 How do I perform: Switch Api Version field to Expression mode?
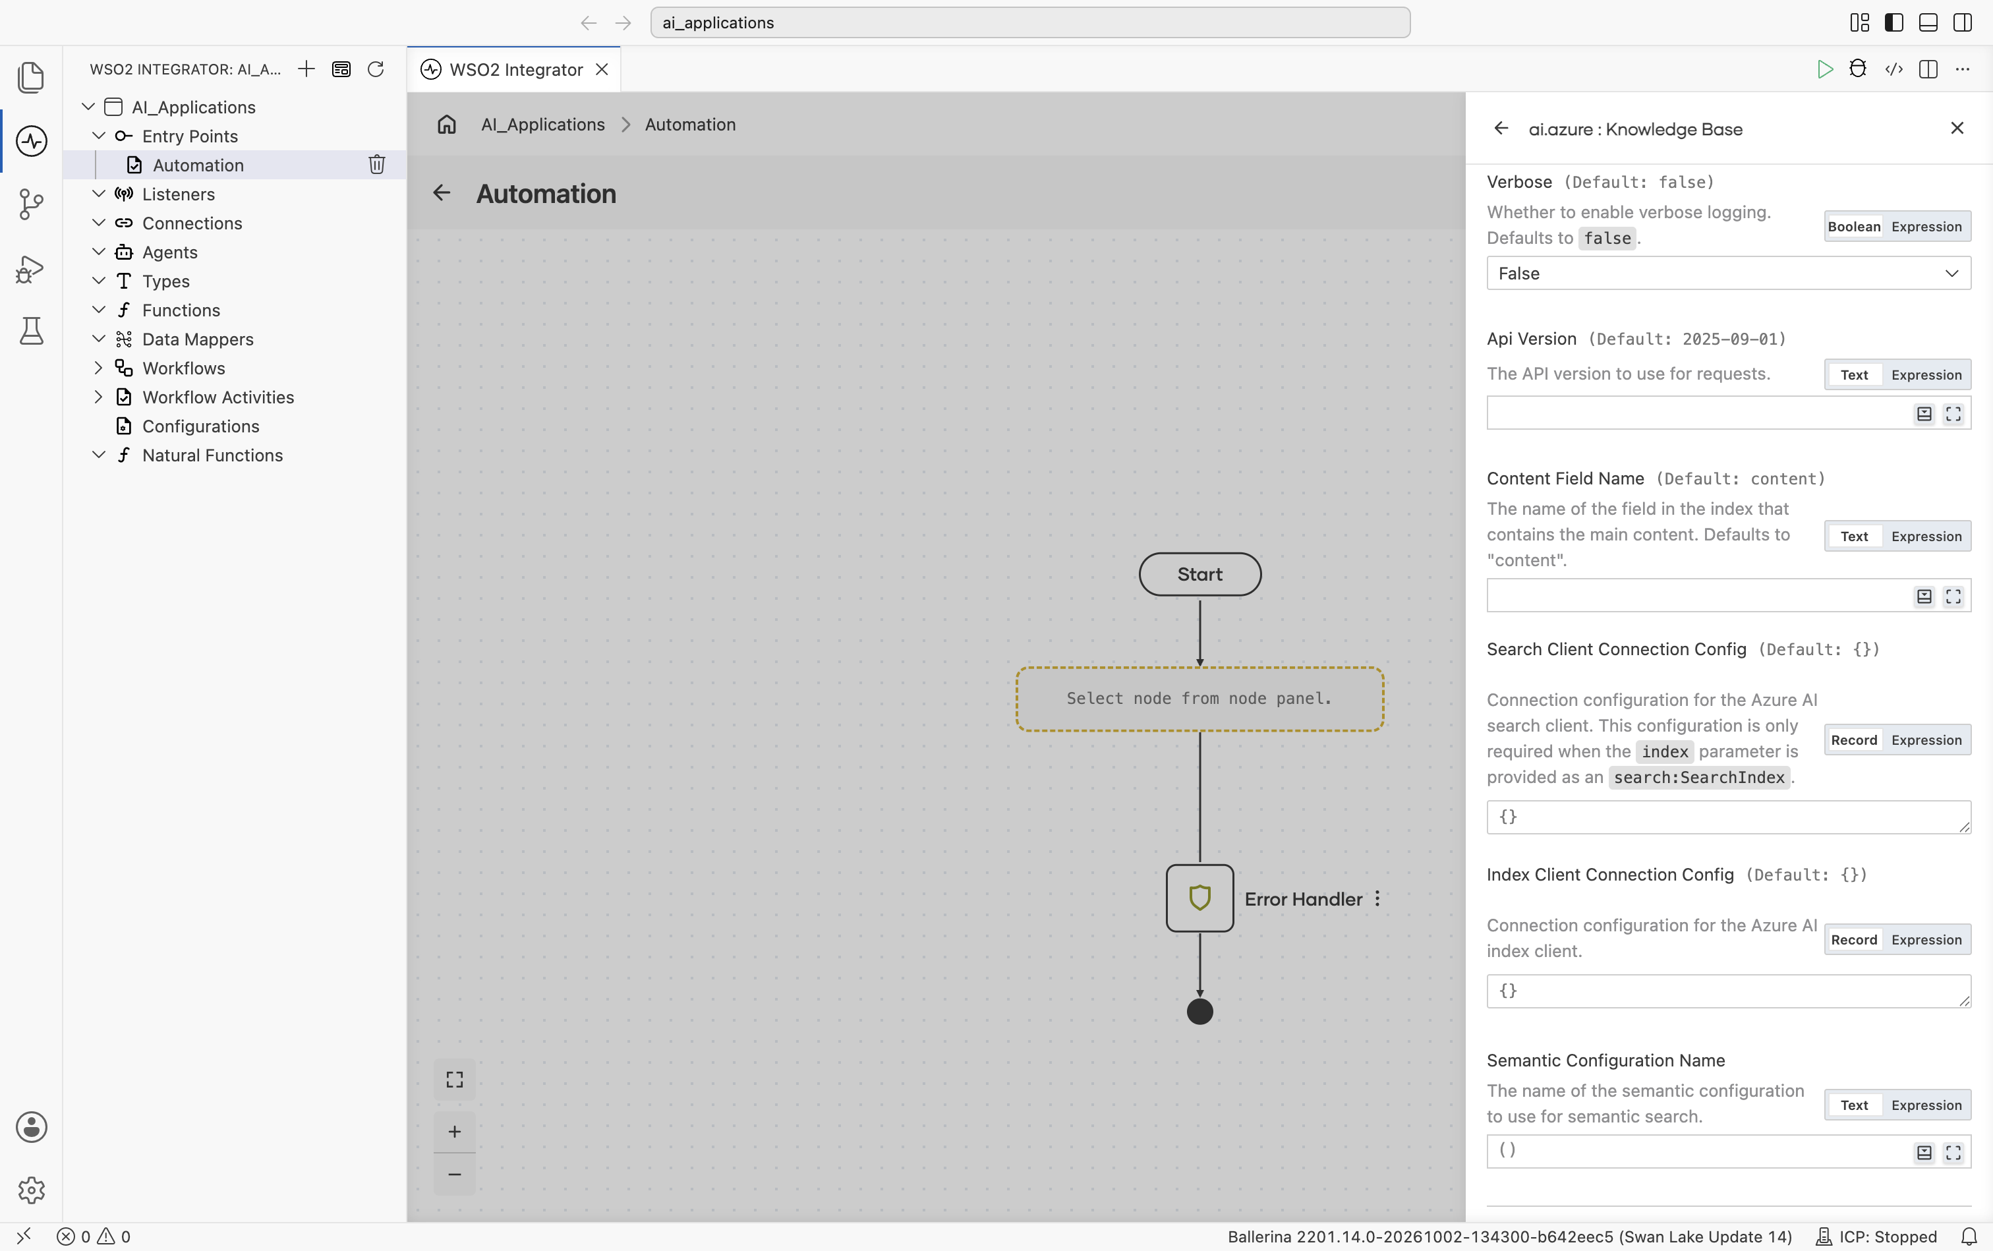[1926, 375]
